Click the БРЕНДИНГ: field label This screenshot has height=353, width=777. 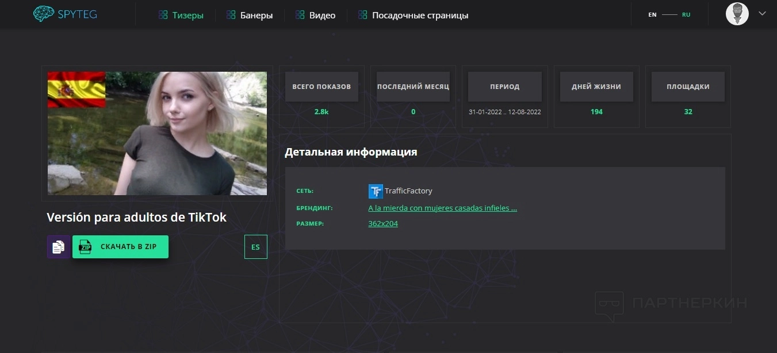(315, 208)
